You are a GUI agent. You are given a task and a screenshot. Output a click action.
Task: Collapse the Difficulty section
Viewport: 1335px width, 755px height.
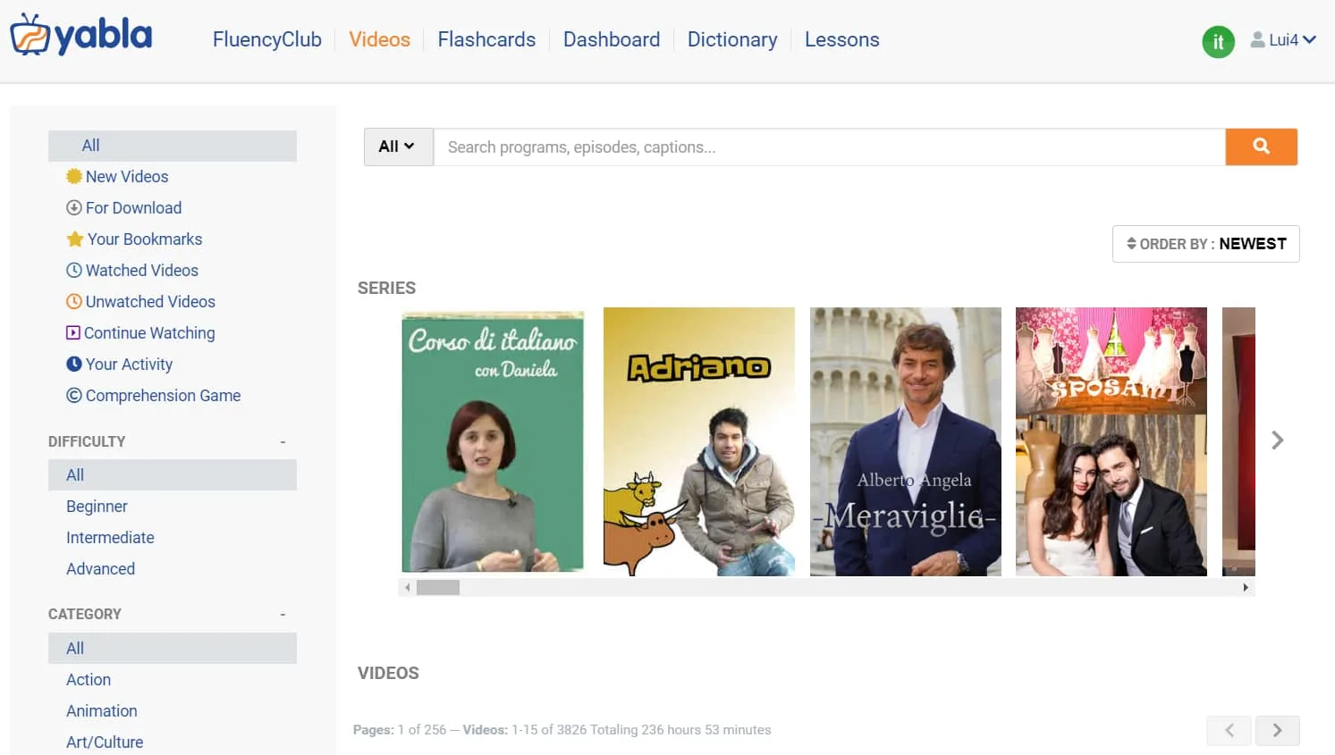click(283, 441)
